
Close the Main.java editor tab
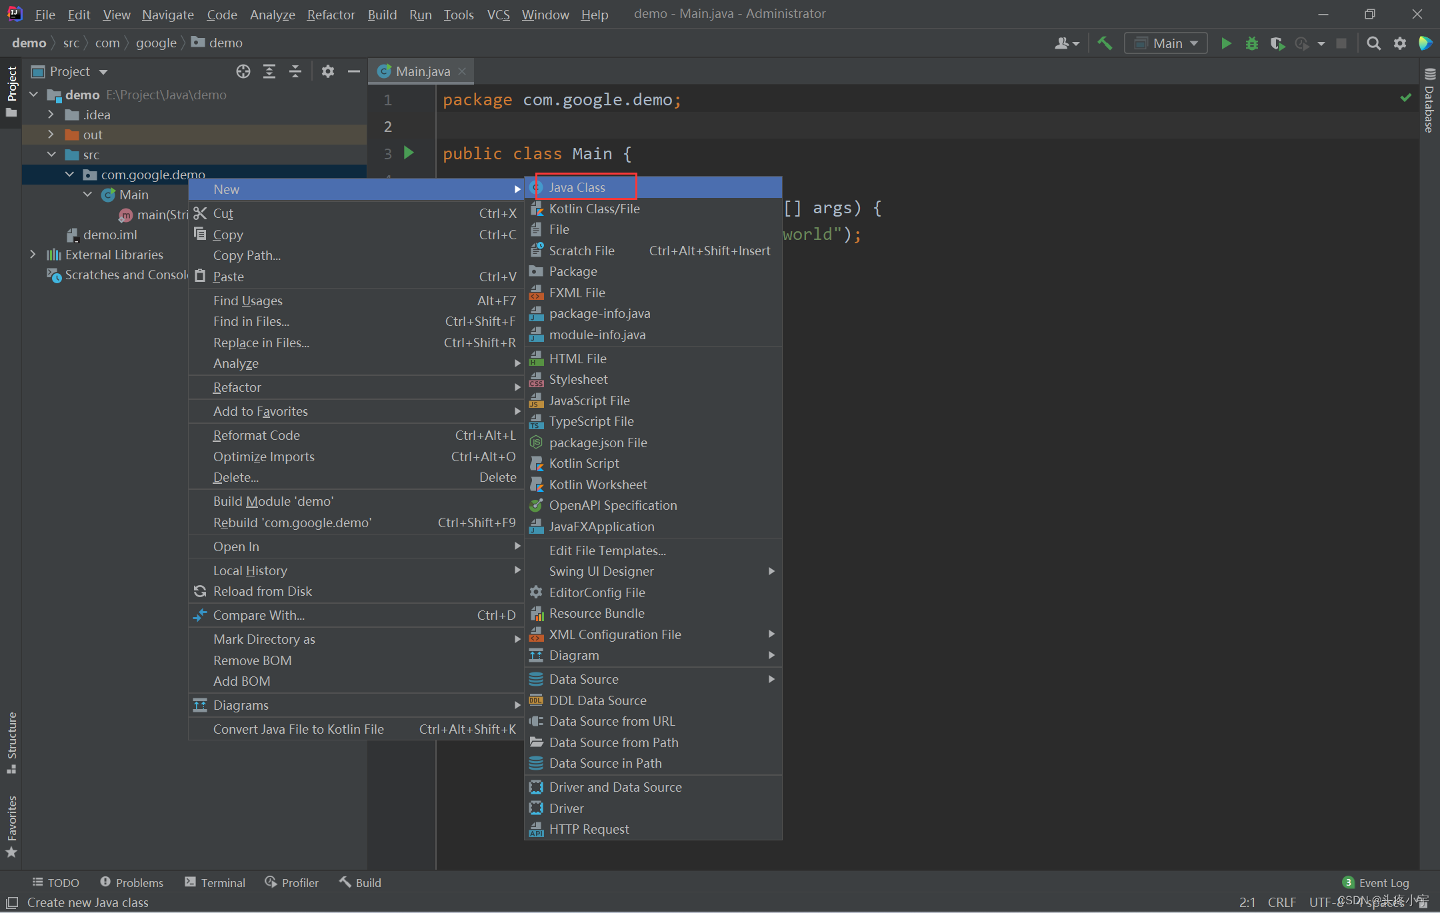[462, 71]
